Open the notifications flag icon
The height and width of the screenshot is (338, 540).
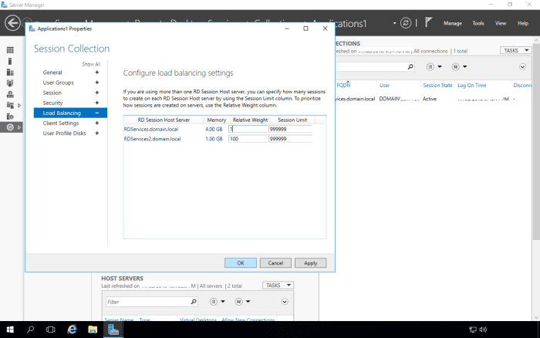point(428,22)
